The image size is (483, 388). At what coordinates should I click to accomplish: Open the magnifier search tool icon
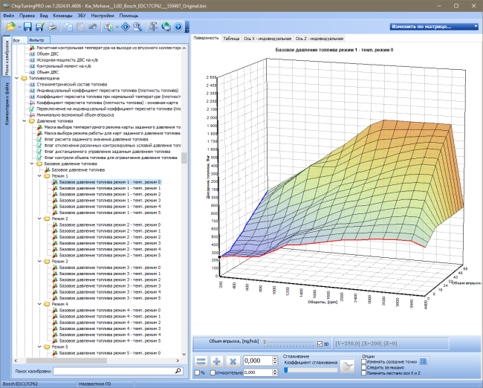(x=137, y=27)
